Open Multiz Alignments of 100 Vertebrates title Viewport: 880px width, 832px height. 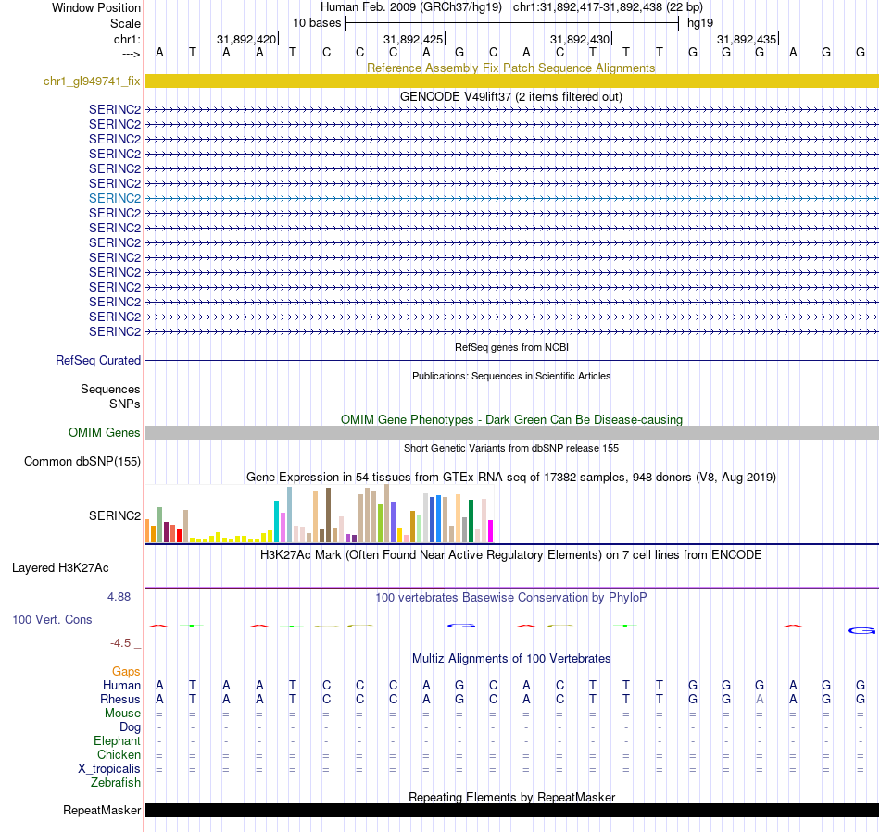511,659
